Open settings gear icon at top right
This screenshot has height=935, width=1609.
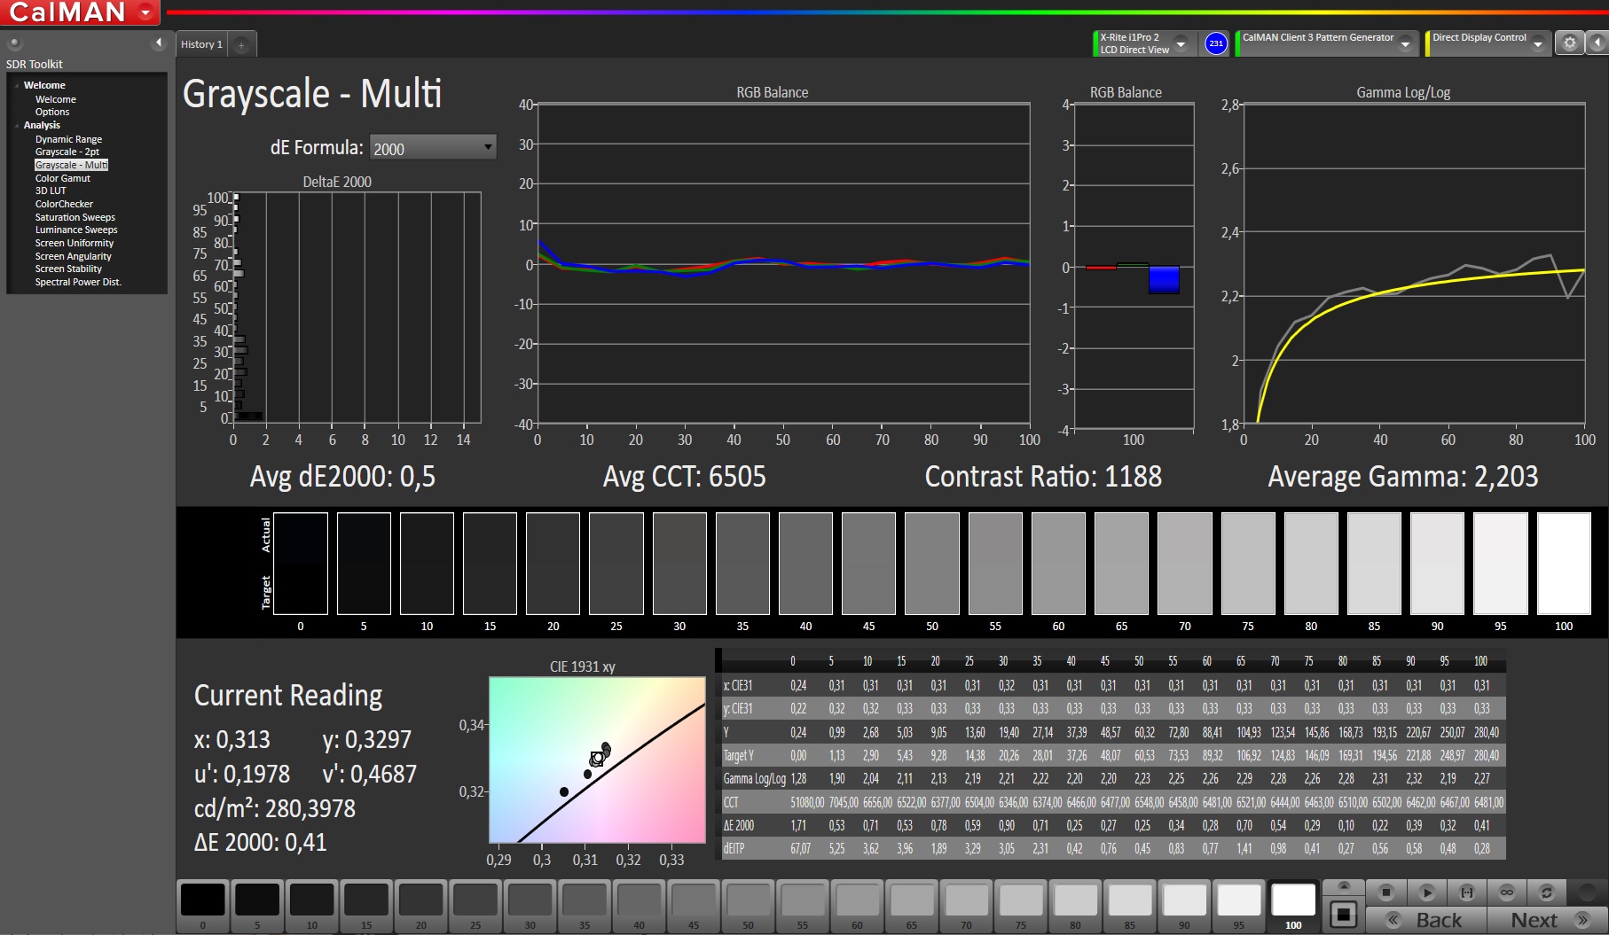point(1569,43)
